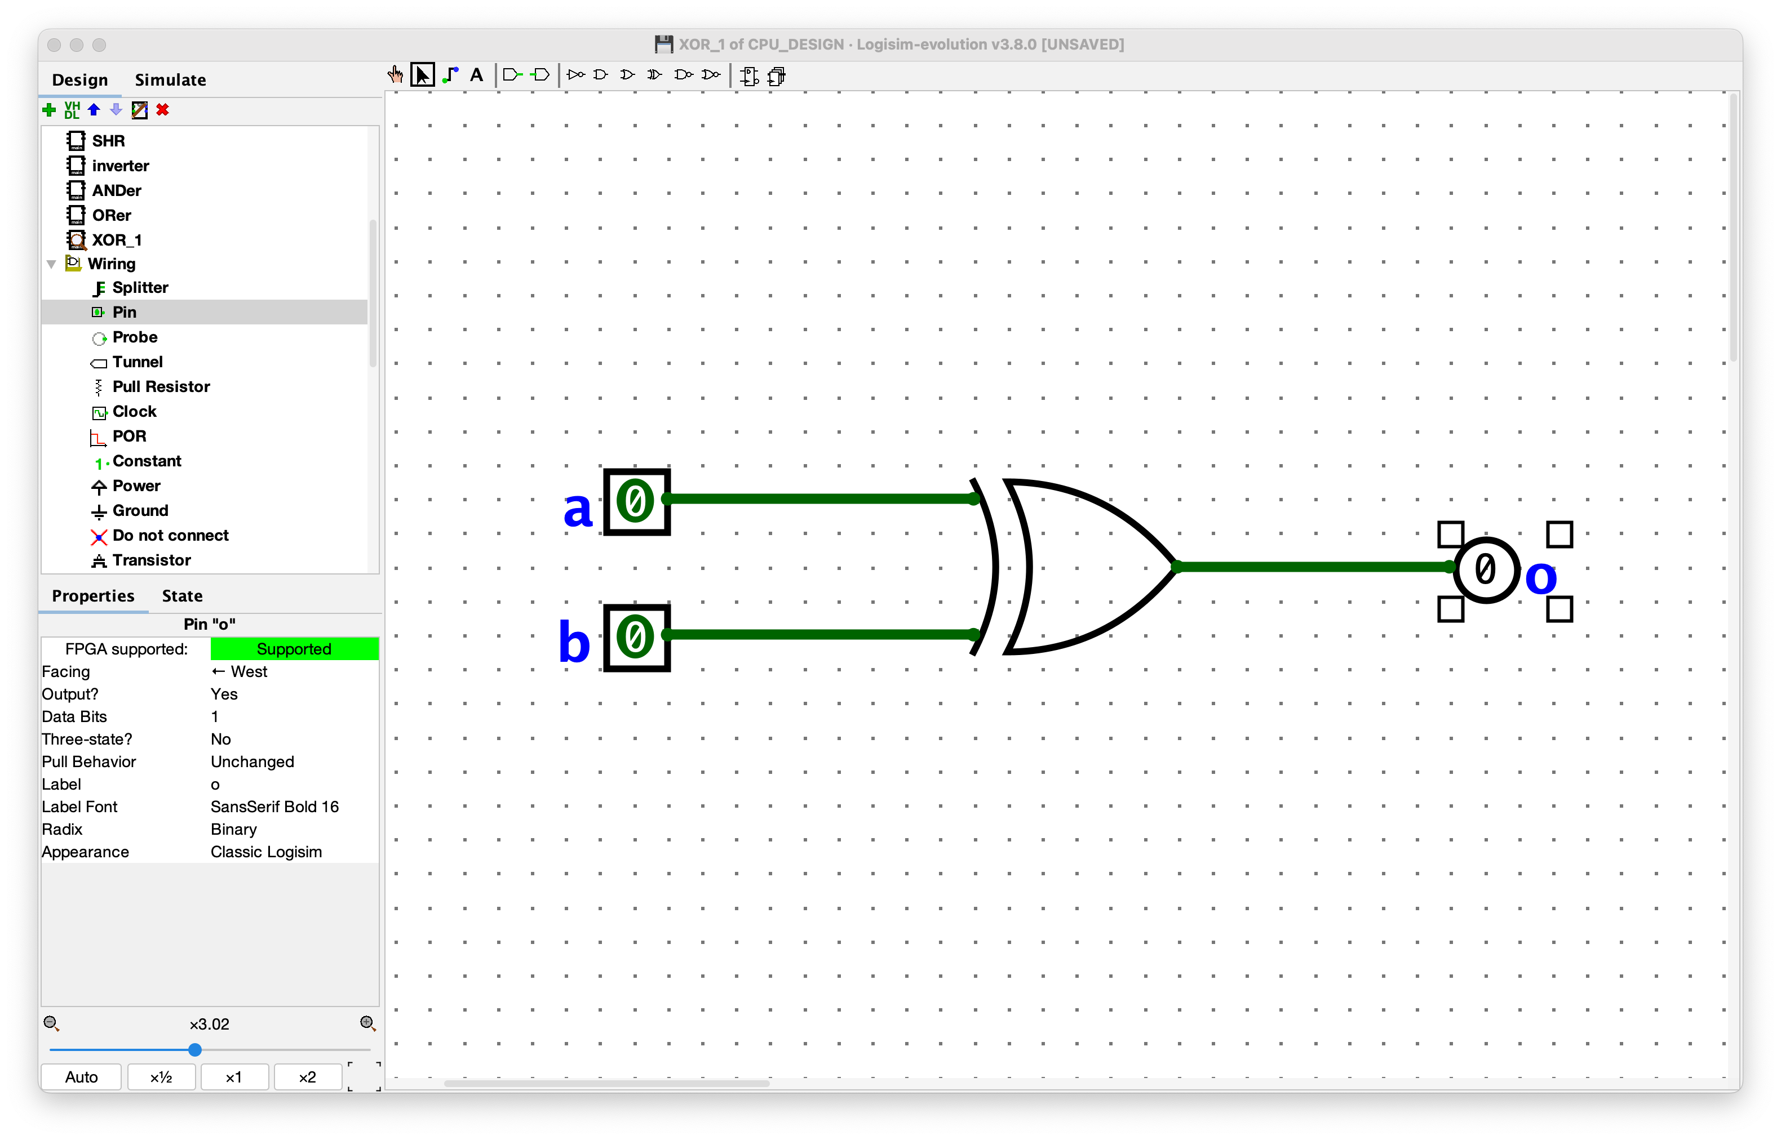Select the OR gate tool
Viewport: 1781px width, 1140px height.
627,75
